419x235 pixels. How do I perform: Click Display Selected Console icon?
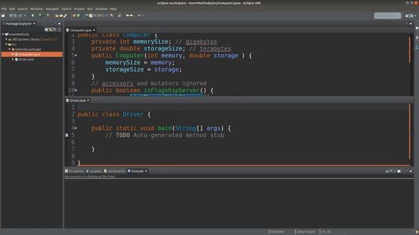click(391, 171)
